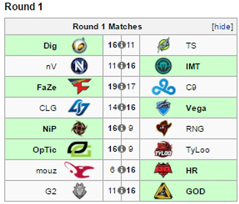Click the Vega team name
Image resolution: width=239 pixels, height=204 pixels.
point(196,108)
